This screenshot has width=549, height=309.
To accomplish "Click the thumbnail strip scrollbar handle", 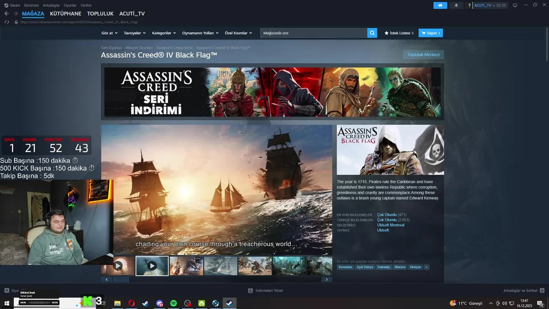I will pos(121,279).
